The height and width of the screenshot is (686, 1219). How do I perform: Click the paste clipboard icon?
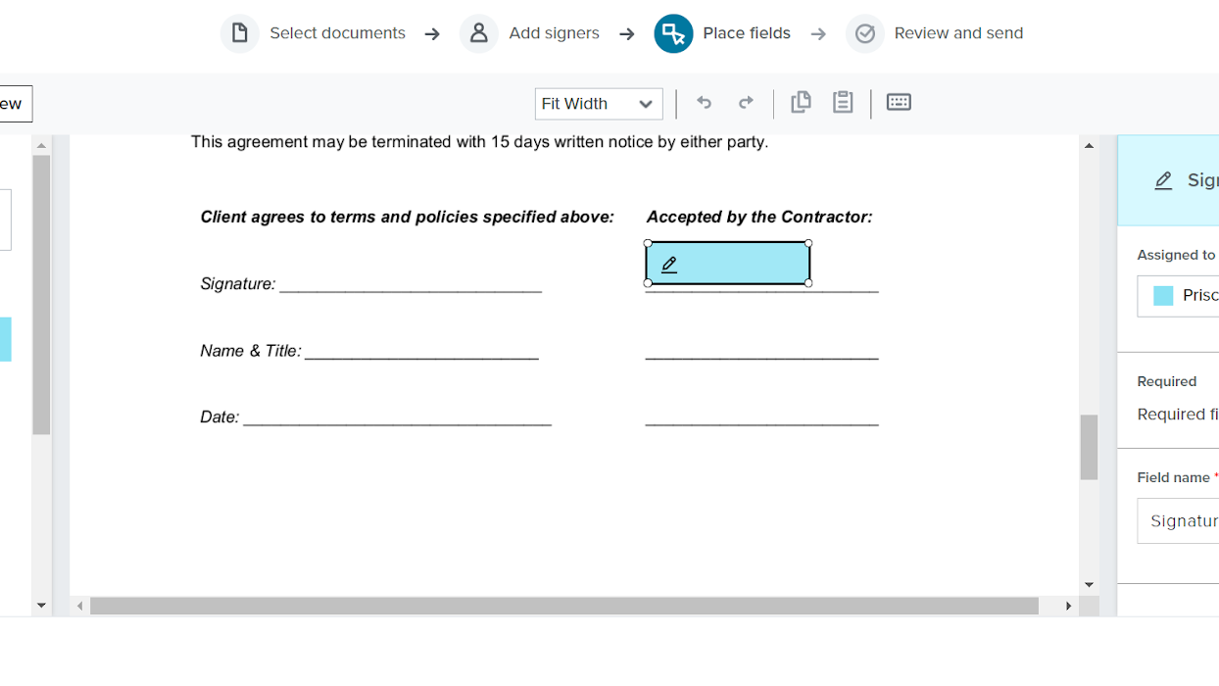coord(843,102)
